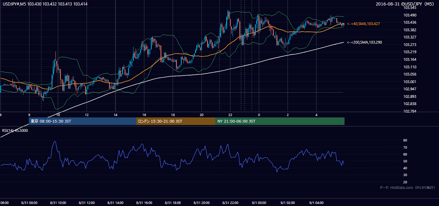
Task: Click price axis label 102.893
Action: coord(409,96)
